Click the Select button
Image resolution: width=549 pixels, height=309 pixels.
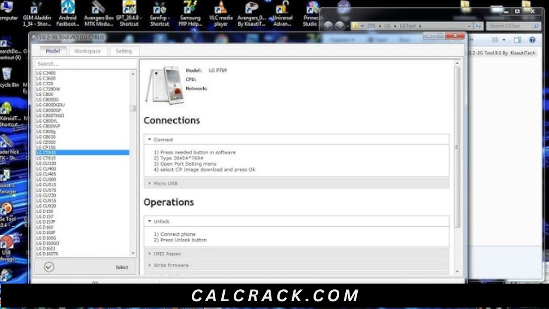click(122, 267)
